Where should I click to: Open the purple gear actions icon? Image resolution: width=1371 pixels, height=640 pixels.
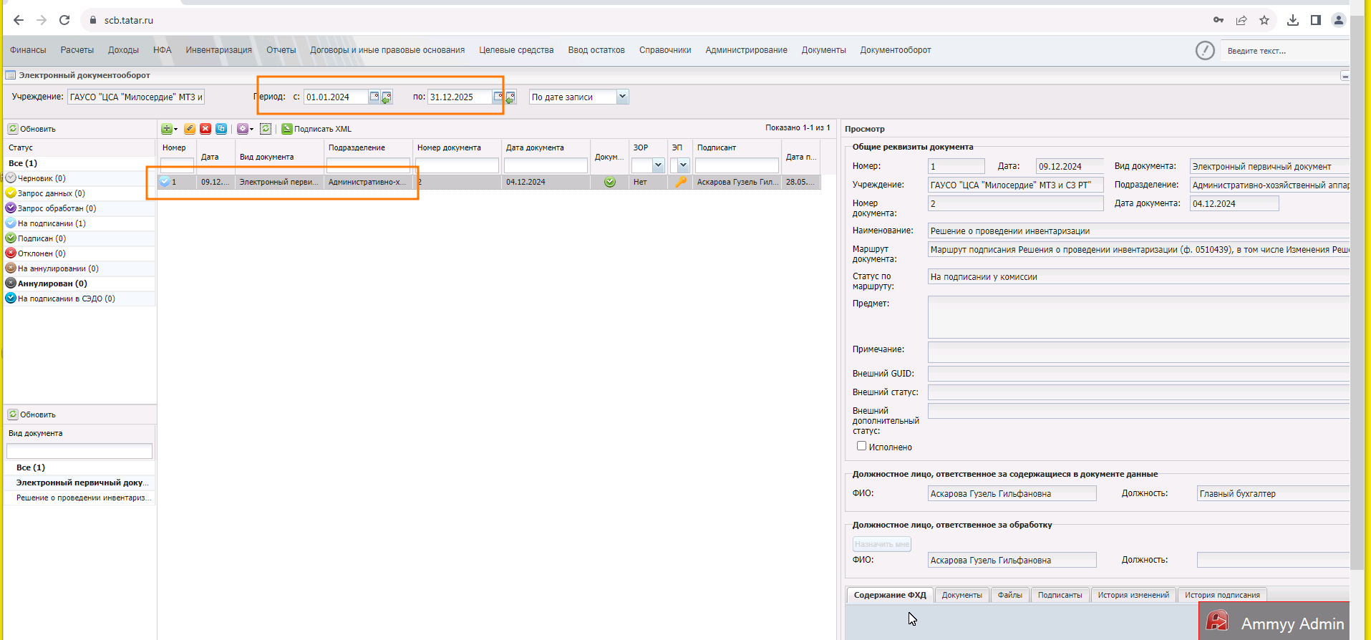[x=243, y=129]
